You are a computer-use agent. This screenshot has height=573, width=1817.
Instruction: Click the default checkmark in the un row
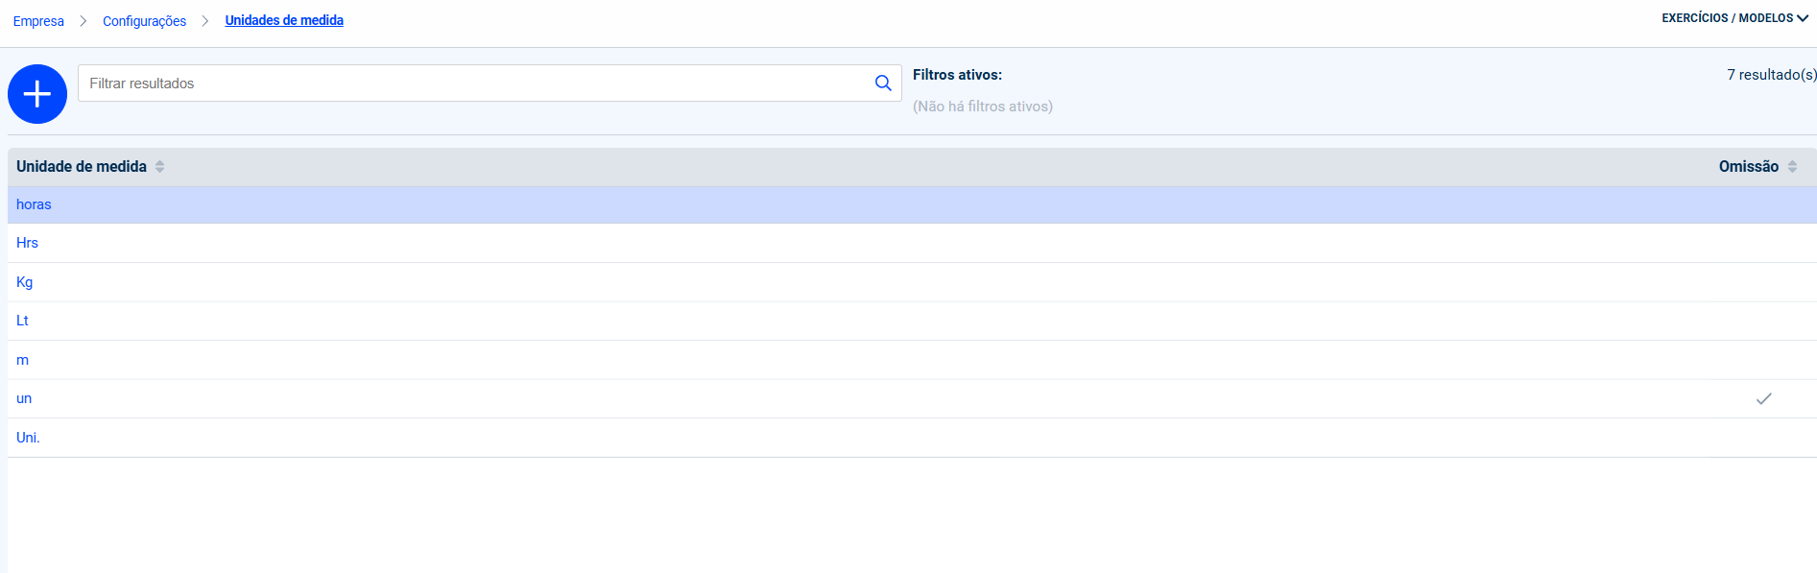[x=1763, y=398]
